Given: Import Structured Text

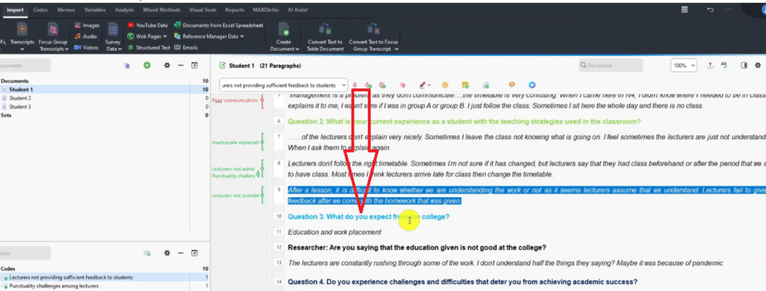Looking at the screenshot, I should (x=149, y=47).
